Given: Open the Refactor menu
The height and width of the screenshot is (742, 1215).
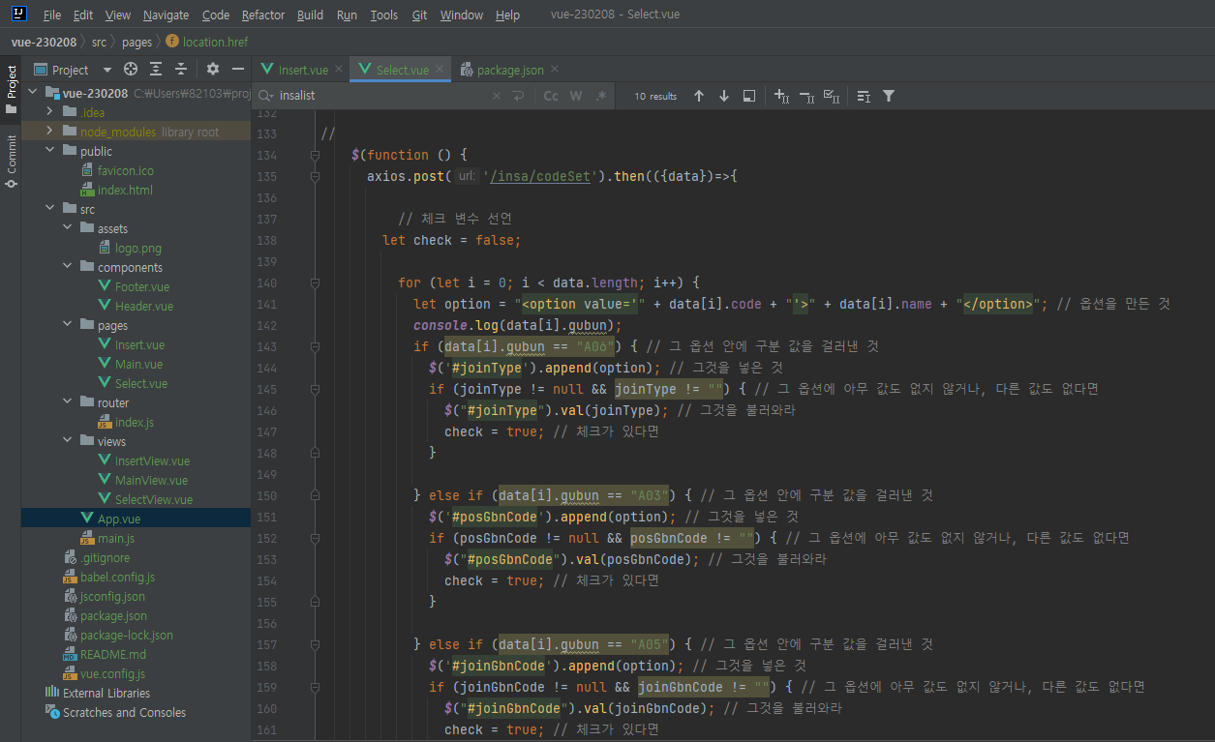Looking at the screenshot, I should (263, 15).
